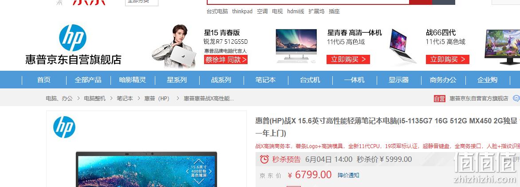The image size is (520, 187).
Task: Open the blue customer service chat icon
Action: click(516, 98)
